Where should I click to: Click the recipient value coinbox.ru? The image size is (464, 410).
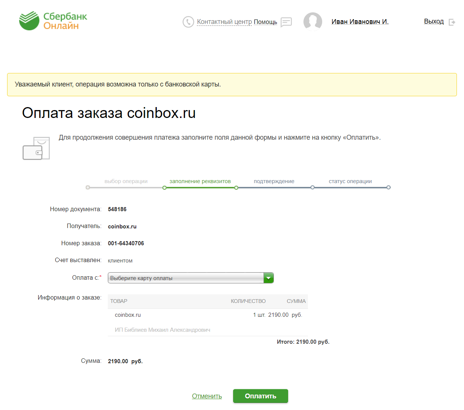[x=122, y=227]
